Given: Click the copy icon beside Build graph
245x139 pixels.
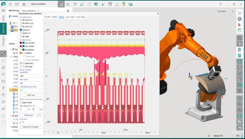Looking at the screenshot, I should 40,115.
